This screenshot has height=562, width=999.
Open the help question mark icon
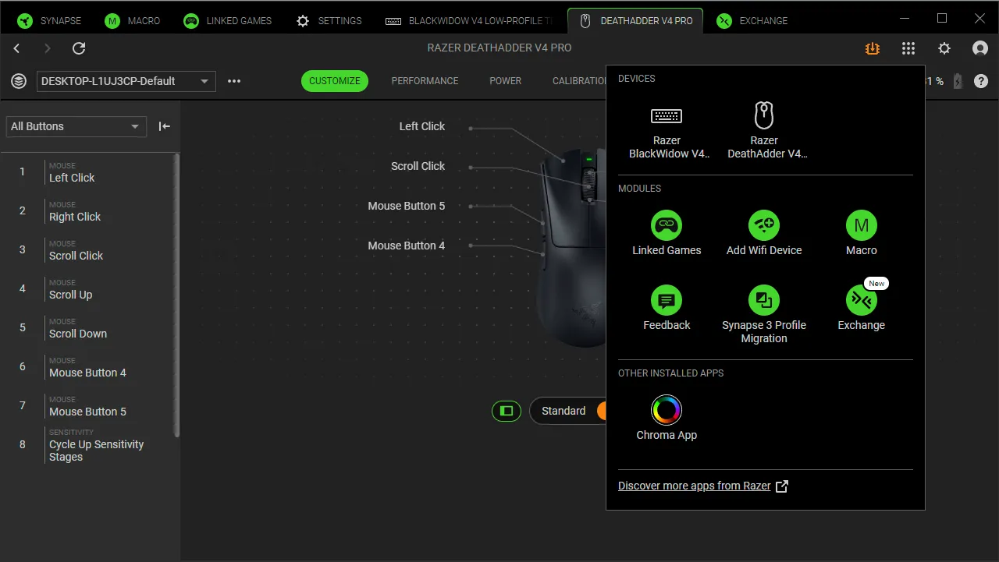pyautogui.click(x=981, y=81)
